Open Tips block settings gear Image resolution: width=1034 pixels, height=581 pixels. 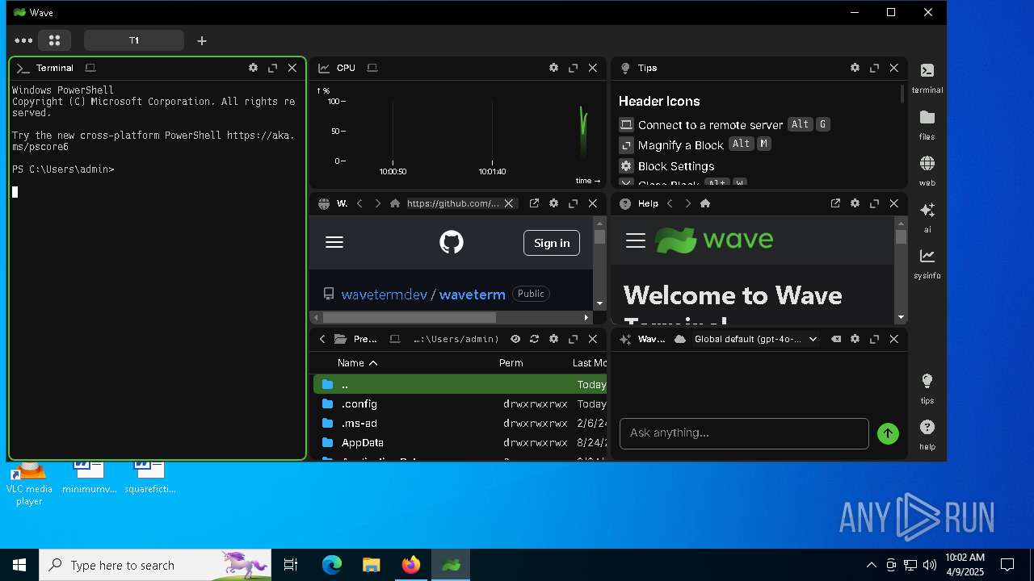point(855,68)
